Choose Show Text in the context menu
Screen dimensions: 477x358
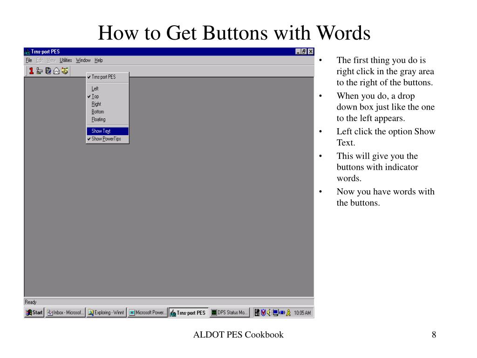pos(108,131)
